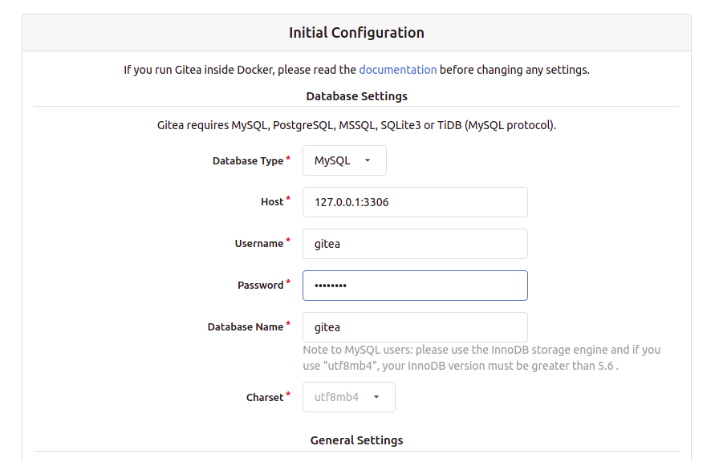The width and height of the screenshot is (711, 462).
Task: Click the 'Username' field label
Action: pyautogui.click(x=259, y=244)
